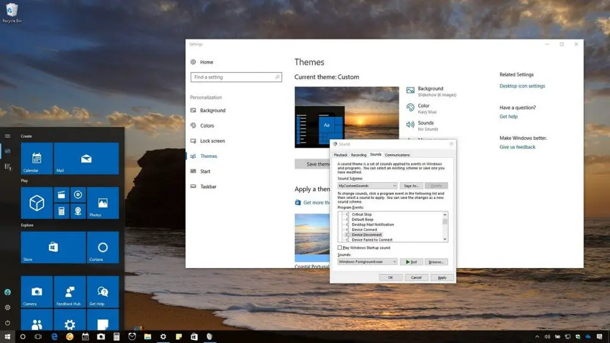610x343 pixels.
Task: Click the Recycle Bin desktop icon
Action: point(12,12)
